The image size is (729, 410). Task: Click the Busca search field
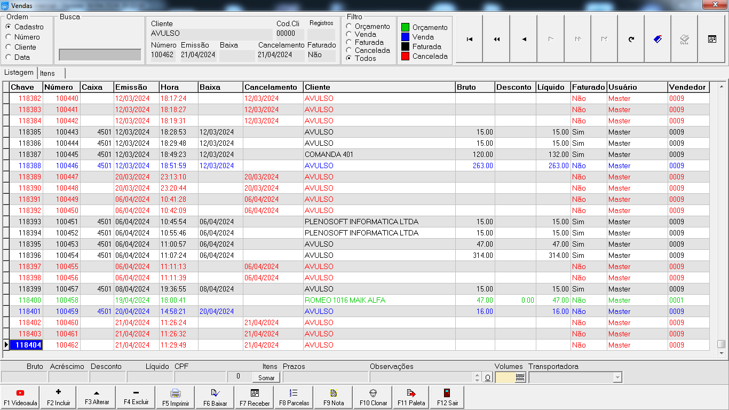100,54
